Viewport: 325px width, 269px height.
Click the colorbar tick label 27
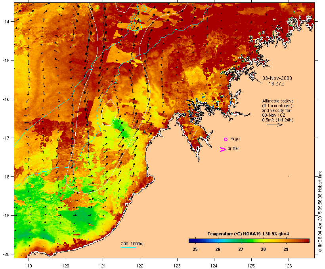click(x=241, y=249)
